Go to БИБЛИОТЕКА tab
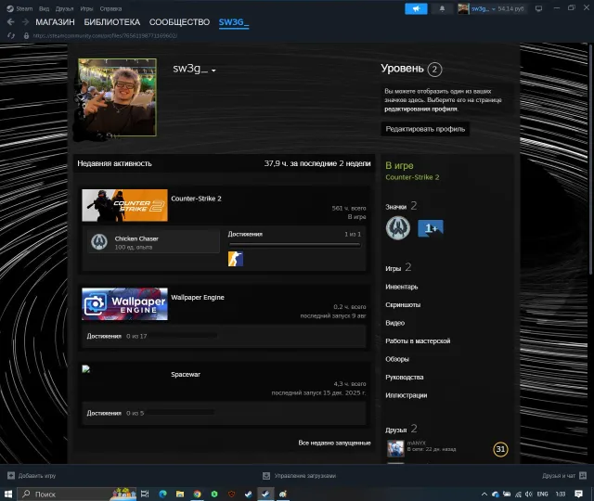This screenshot has height=501, width=594. pyautogui.click(x=112, y=22)
